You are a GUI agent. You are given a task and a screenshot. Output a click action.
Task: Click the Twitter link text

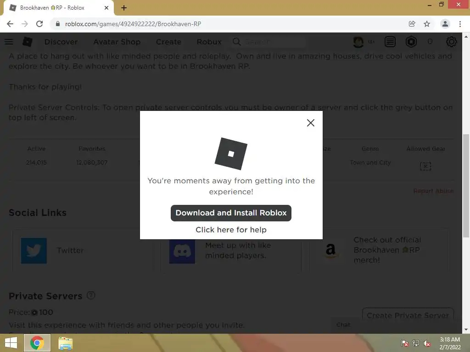pyautogui.click(x=70, y=250)
